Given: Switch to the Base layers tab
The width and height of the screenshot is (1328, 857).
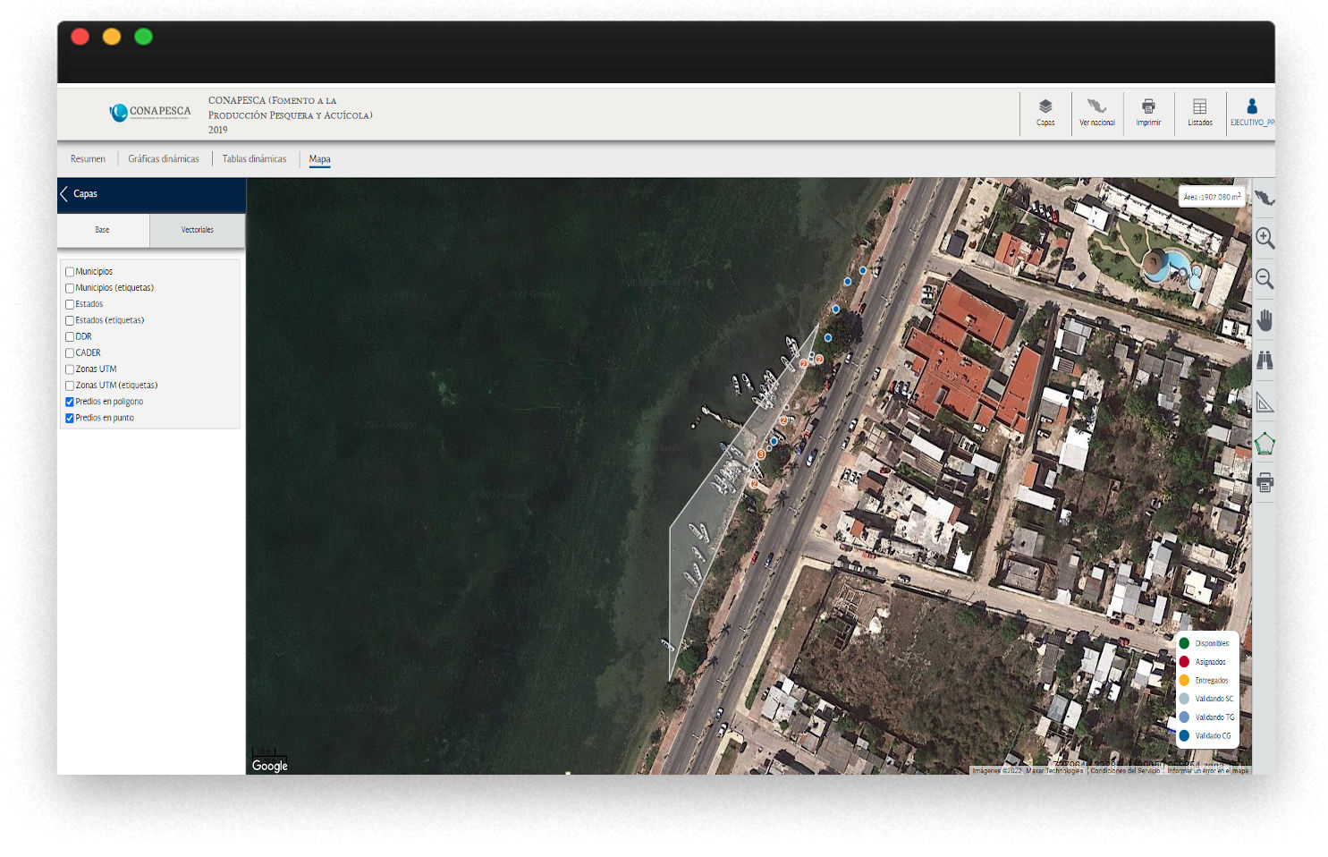Looking at the screenshot, I should pyautogui.click(x=103, y=230).
